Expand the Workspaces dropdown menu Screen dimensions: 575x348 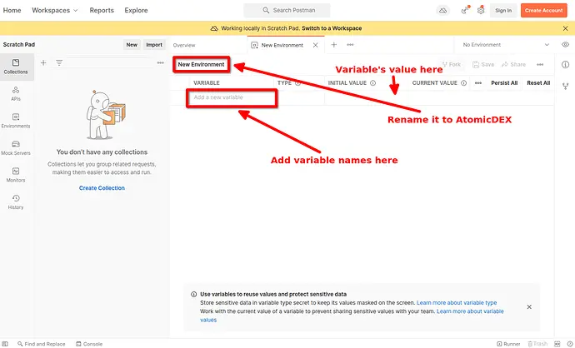pyautogui.click(x=54, y=10)
